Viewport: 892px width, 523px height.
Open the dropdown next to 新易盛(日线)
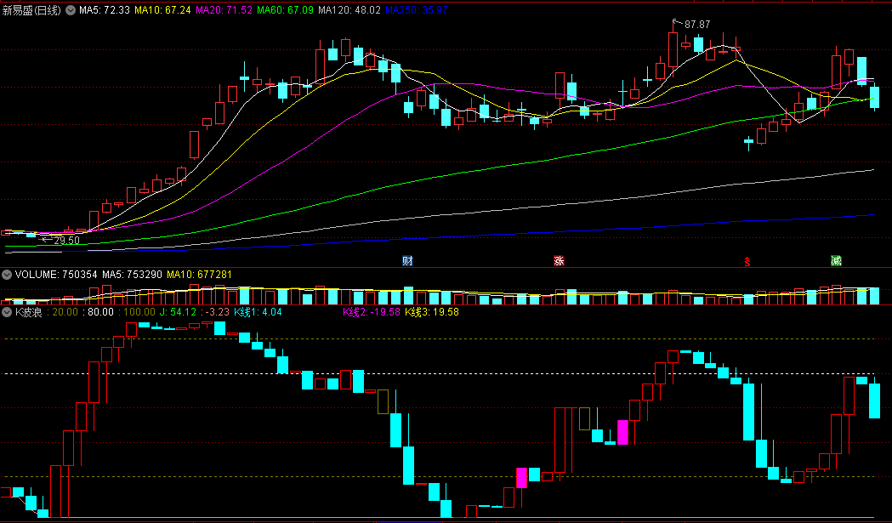[x=71, y=10]
